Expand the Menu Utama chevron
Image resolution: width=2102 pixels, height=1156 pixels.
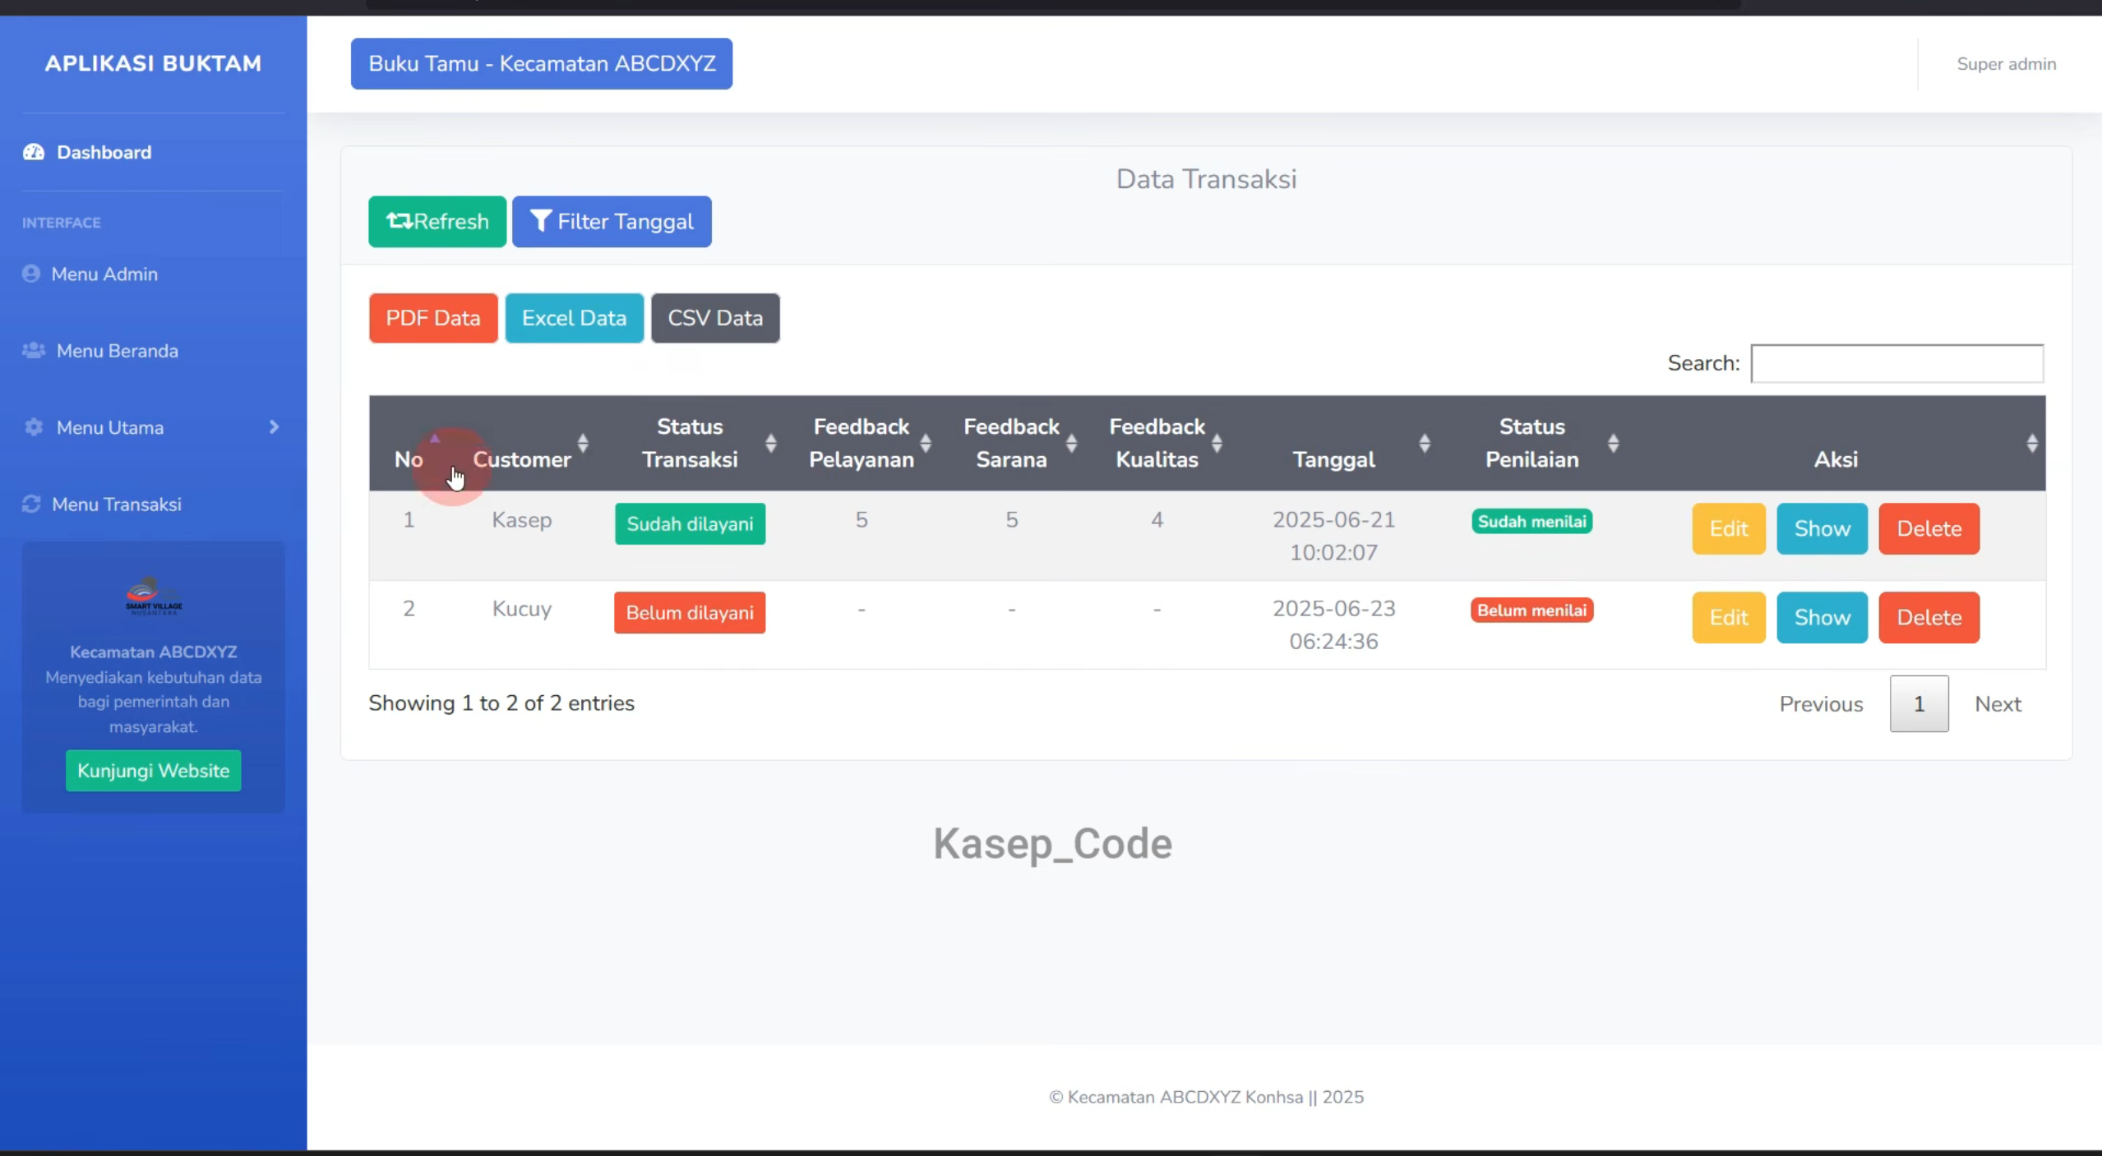pyautogui.click(x=275, y=427)
